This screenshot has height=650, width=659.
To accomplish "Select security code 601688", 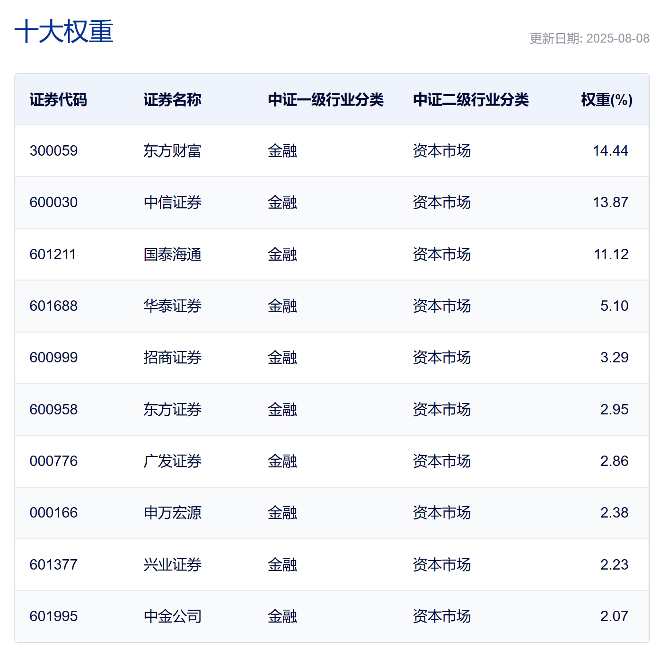I will 53,306.
